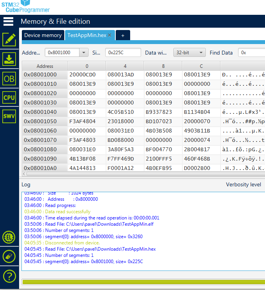
Task: Select cell 23018000
Action: click(125, 121)
